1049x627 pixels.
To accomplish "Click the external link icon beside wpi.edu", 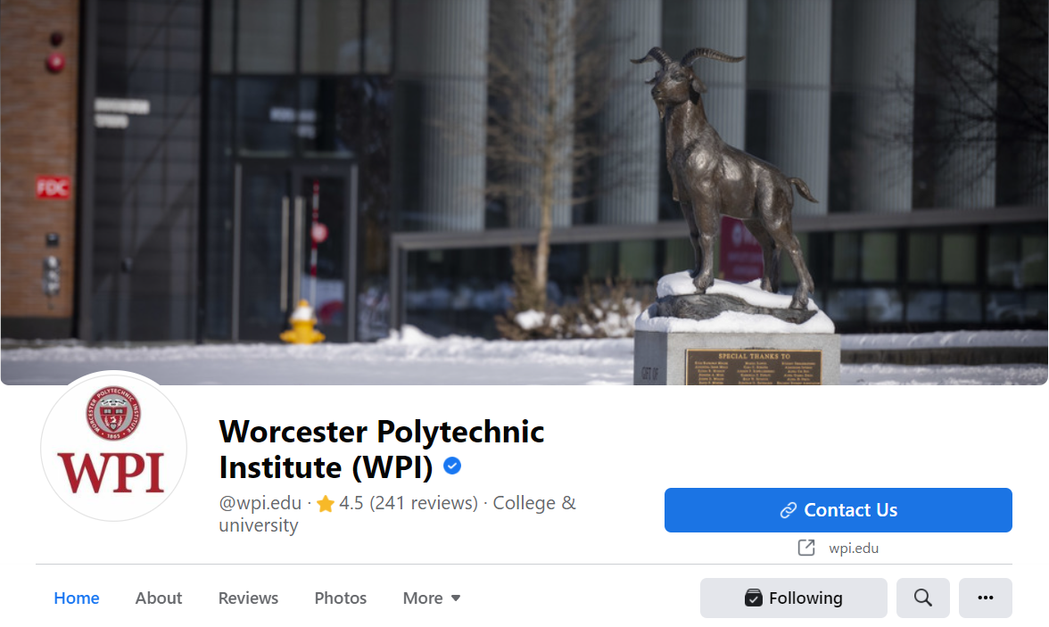I will [x=806, y=548].
